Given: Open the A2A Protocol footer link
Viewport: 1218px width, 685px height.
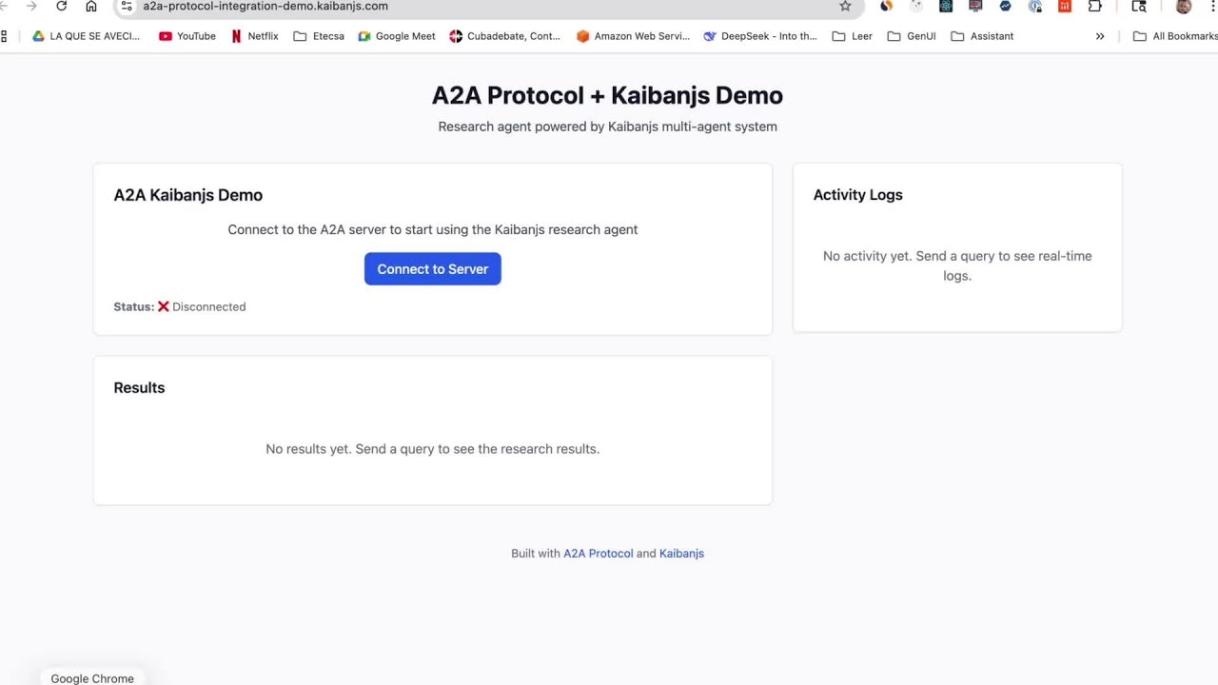Looking at the screenshot, I should (598, 554).
